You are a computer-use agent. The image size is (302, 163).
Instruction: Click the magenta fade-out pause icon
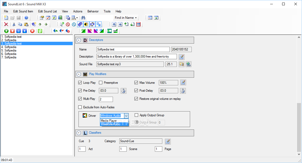point(96,31)
